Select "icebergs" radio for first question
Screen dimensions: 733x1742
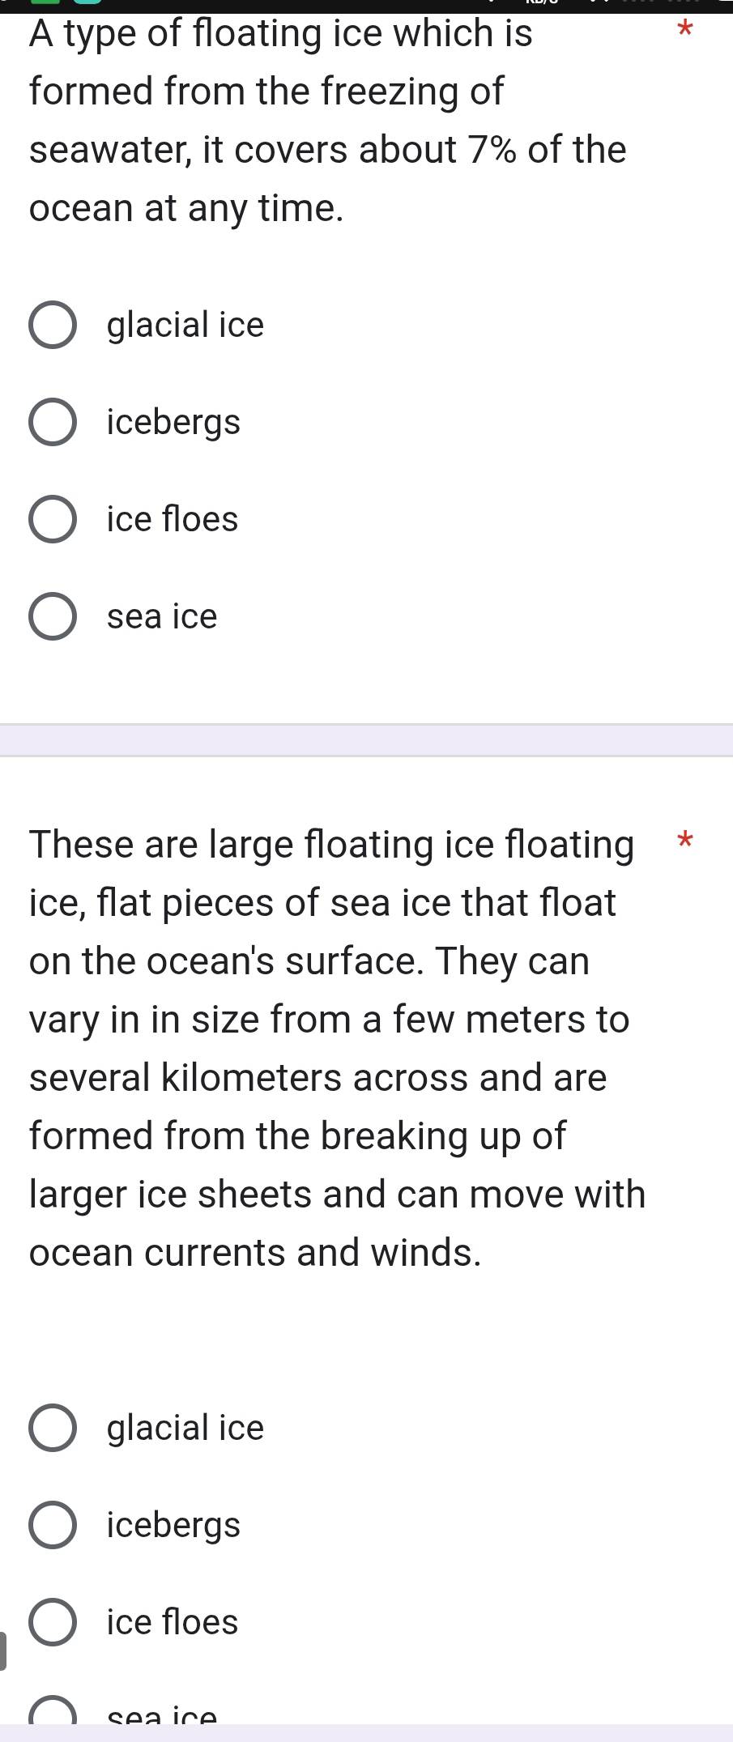[53, 423]
